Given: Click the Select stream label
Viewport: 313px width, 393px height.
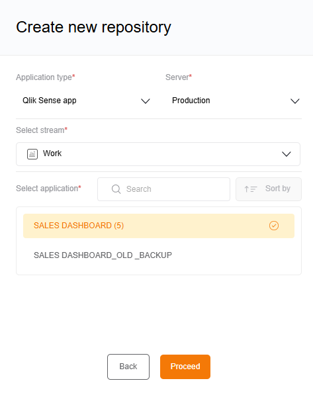Looking at the screenshot, I should pos(42,130).
